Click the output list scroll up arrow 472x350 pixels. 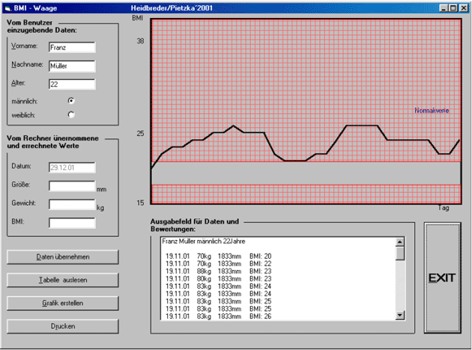(x=400, y=243)
